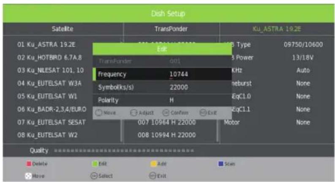Click the Satellite column header

tap(63, 29)
